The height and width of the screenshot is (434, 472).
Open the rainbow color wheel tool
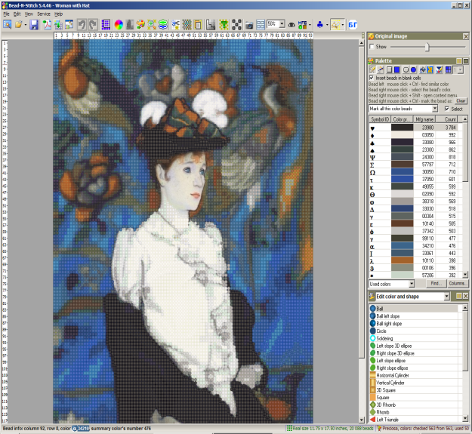click(119, 25)
